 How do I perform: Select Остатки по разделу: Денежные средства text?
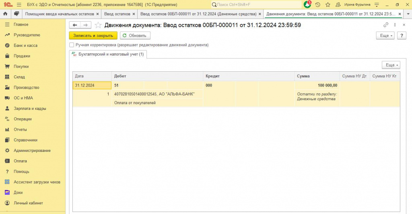tap(317, 96)
